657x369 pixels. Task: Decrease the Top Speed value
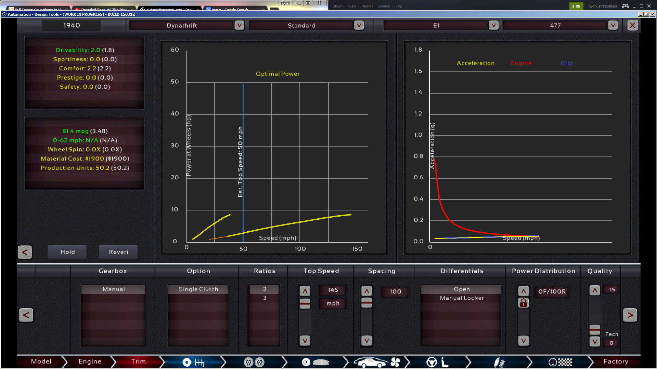coord(305,341)
